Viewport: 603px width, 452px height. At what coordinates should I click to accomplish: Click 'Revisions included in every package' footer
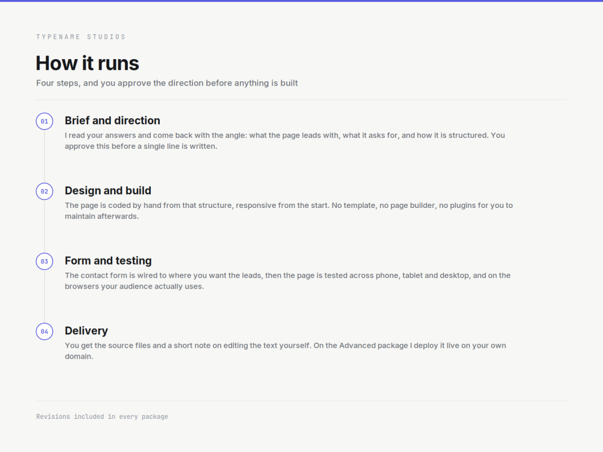102,416
